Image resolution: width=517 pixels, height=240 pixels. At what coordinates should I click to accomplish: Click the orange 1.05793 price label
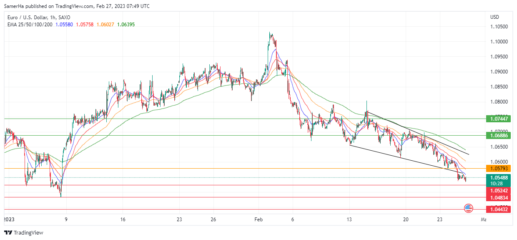point(499,169)
